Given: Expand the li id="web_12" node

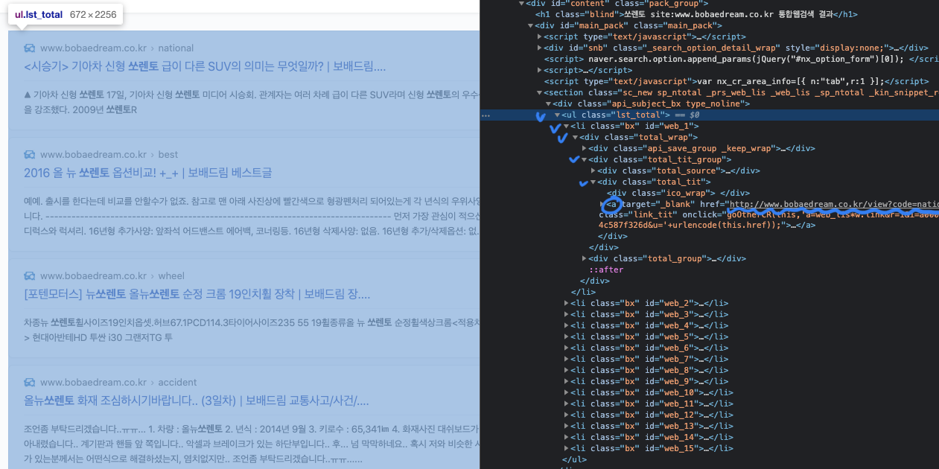Looking at the screenshot, I should (x=566, y=415).
